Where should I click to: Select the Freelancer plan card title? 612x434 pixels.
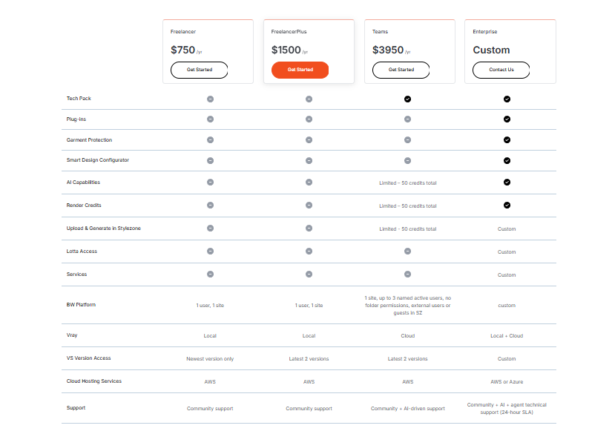click(183, 32)
